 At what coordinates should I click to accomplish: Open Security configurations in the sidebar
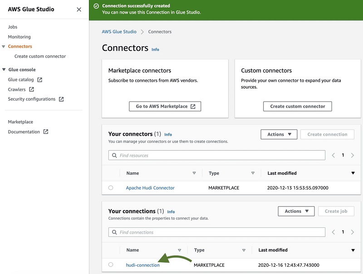32,99
